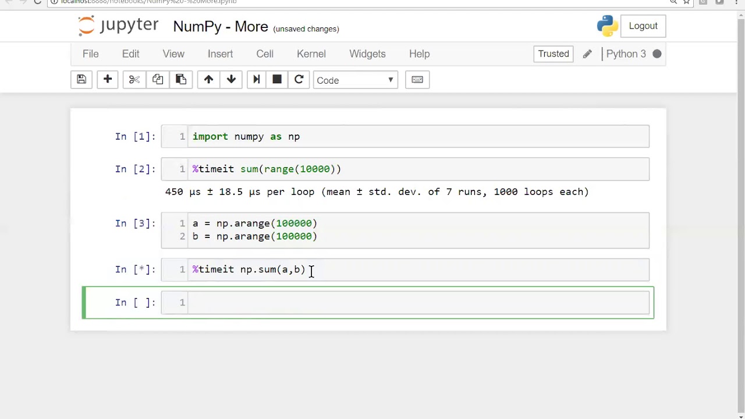Click the pencil edit mode indicator
745x419 pixels.
pyautogui.click(x=587, y=54)
